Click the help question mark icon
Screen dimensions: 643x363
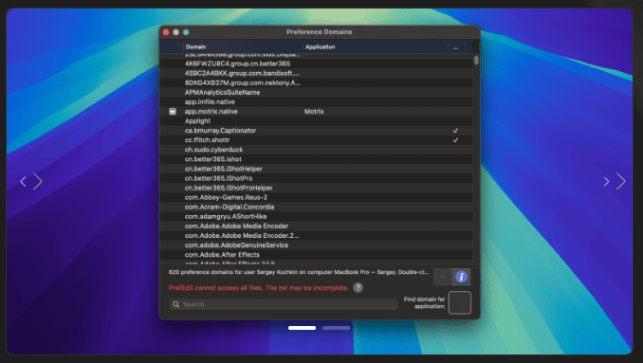358,287
